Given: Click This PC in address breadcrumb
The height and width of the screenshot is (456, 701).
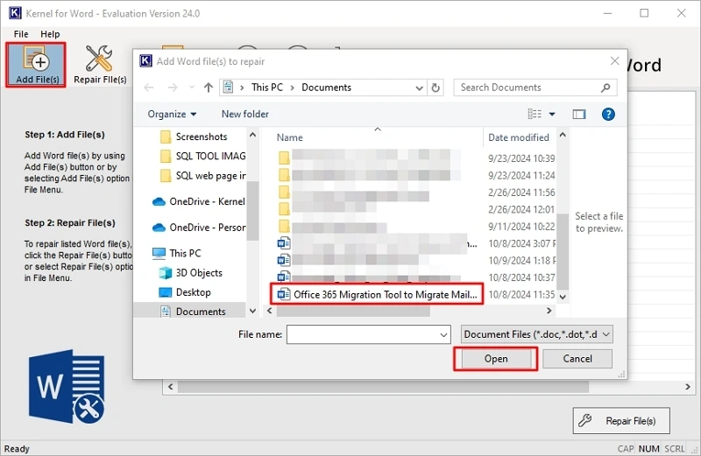Looking at the screenshot, I should 267,88.
